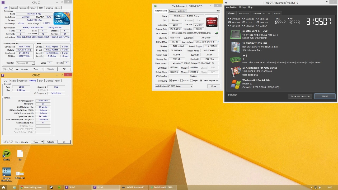The height and width of the screenshot is (190, 338).
Task: Open the Help menu in Aquamark
Action: pyautogui.click(x=250, y=7)
